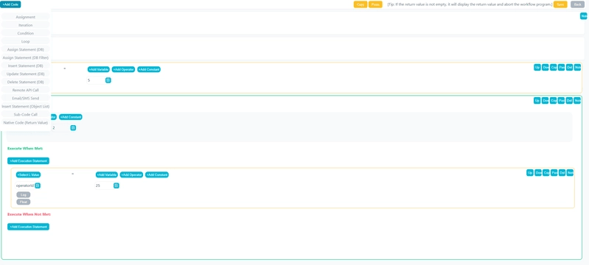Choose Assignment from the code menu
Screen dimensions: 589x265
pyautogui.click(x=26, y=17)
